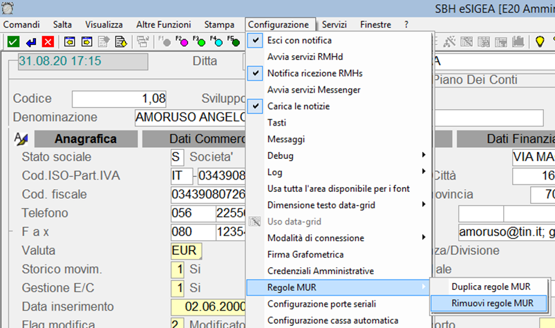This screenshot has height=328, width=555.
Task: Disable the Carica le notizie option
Action: pos(298,106)
